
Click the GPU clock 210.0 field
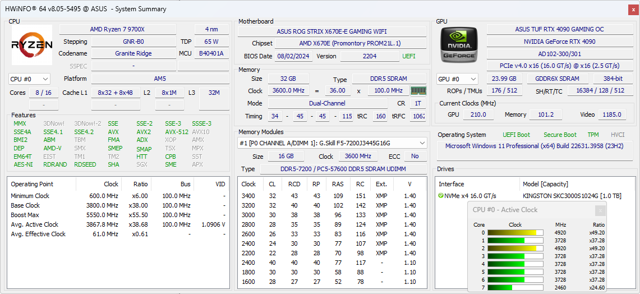click(479, 115)
